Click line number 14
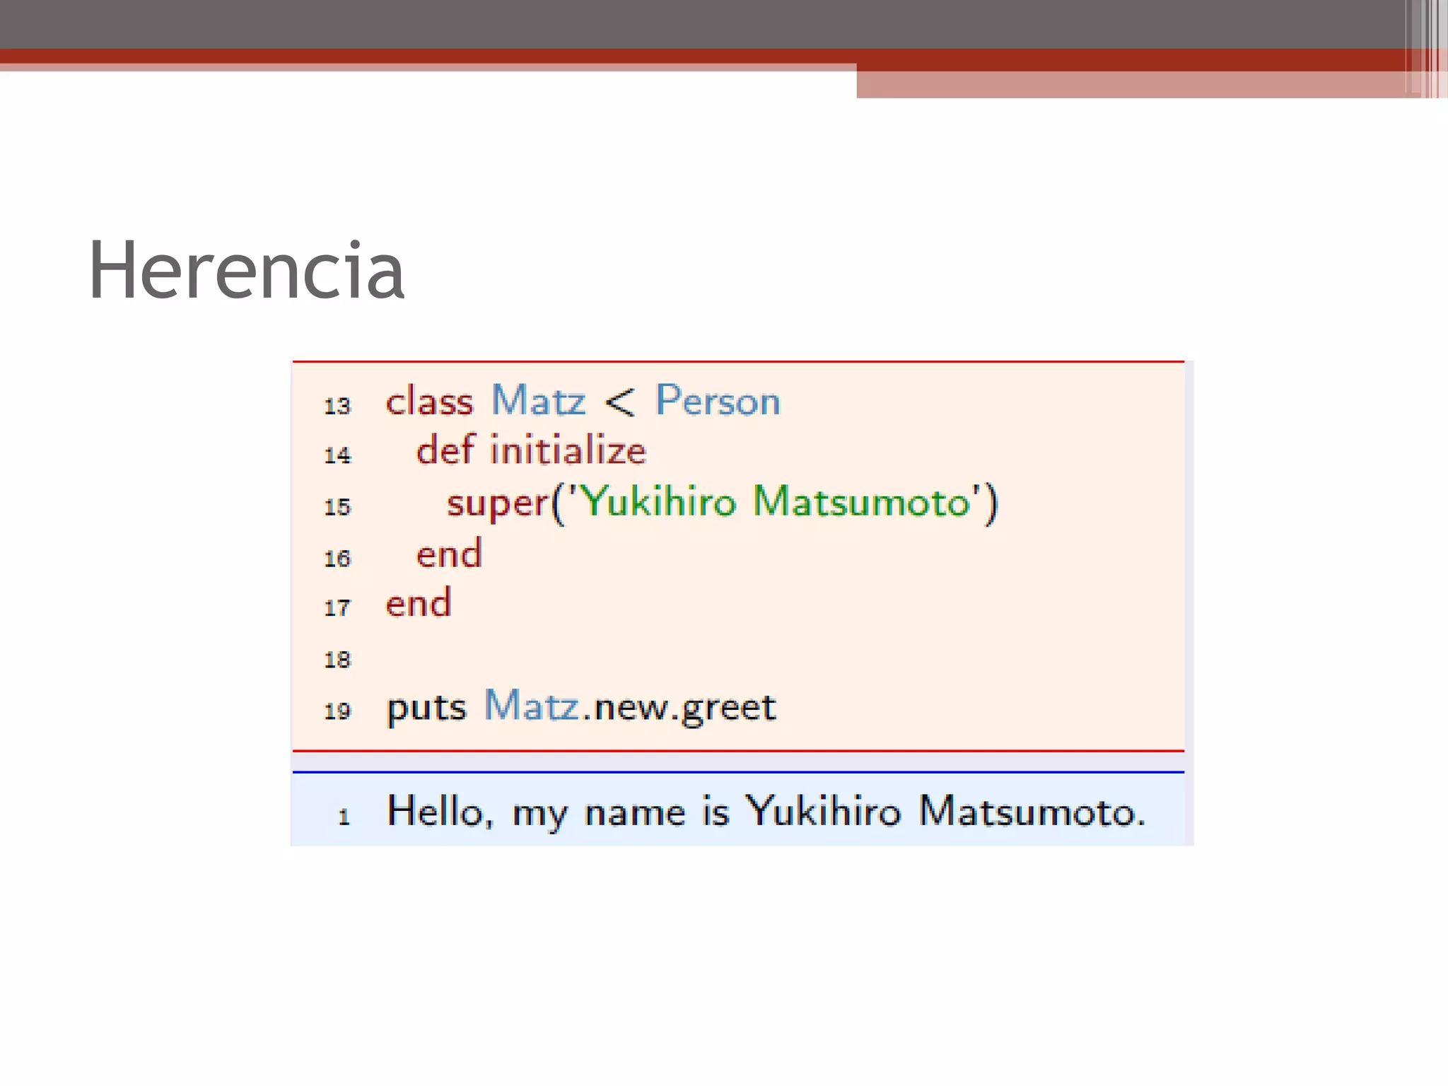Screen dimensions: 1448x1086 pyautogui.click(x=337, y=455)
